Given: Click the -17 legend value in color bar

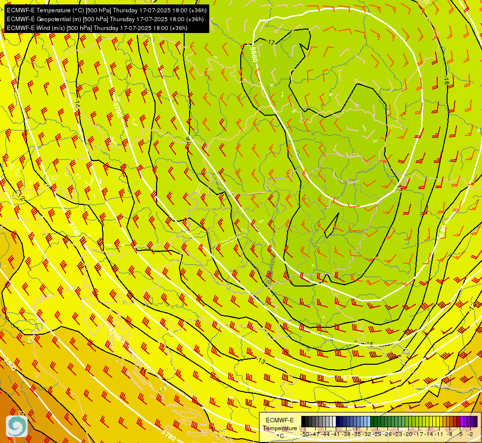Looking at the screenshot, I should tap(418, 434).
